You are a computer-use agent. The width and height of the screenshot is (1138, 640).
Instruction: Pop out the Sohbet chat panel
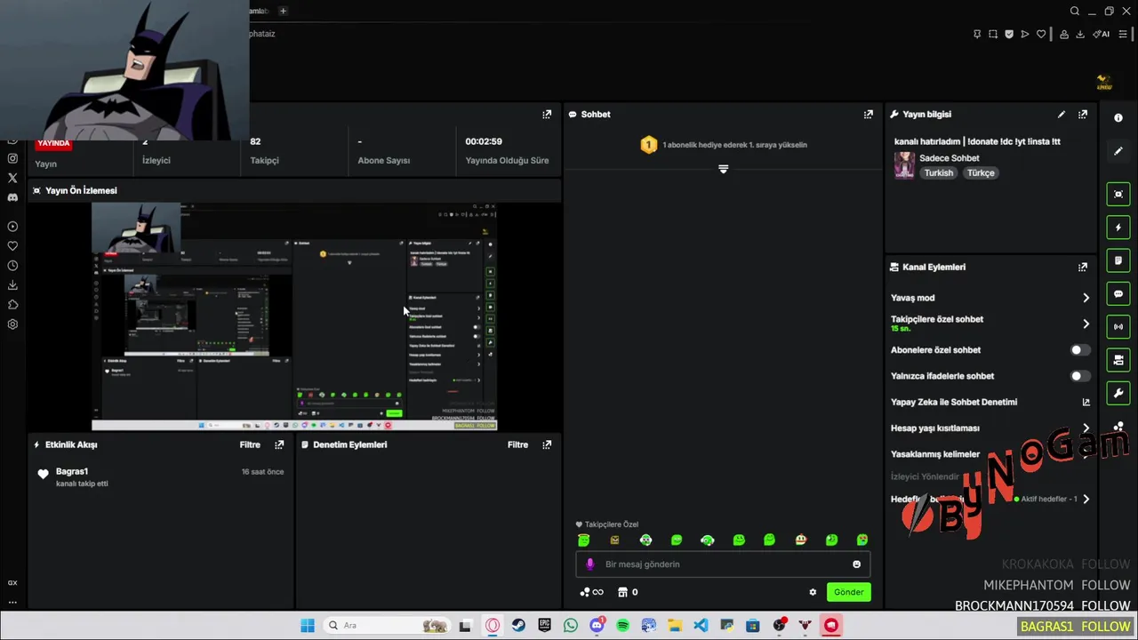coord(869,114)
